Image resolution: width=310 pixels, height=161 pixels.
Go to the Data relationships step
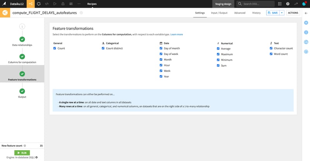pyautogui.click(x=22, y=41)
